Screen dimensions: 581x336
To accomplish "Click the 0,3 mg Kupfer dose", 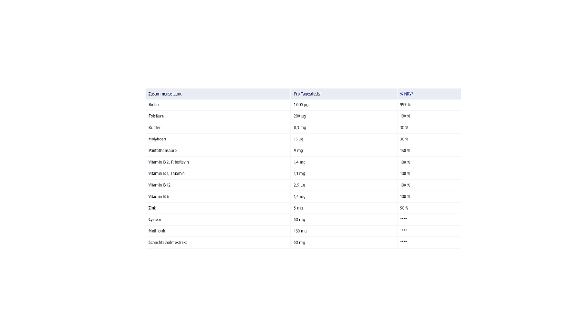I will point(300,128).
